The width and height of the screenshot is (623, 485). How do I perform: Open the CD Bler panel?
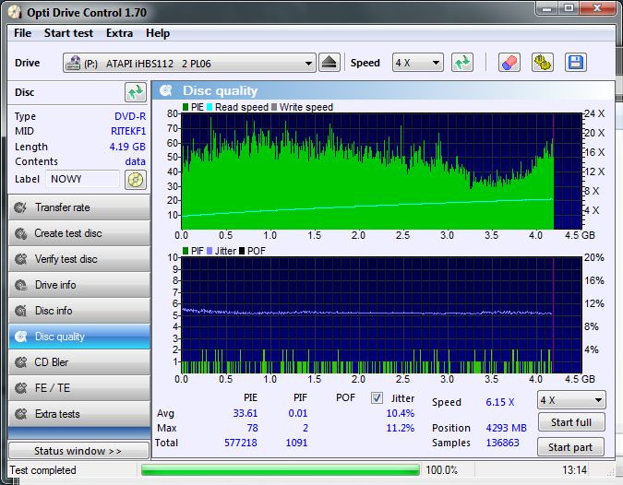click(x=79, y=362)
